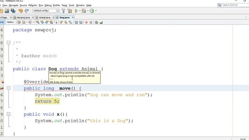Toggle Highlight Search in editor toolbar

pos(51,22)
